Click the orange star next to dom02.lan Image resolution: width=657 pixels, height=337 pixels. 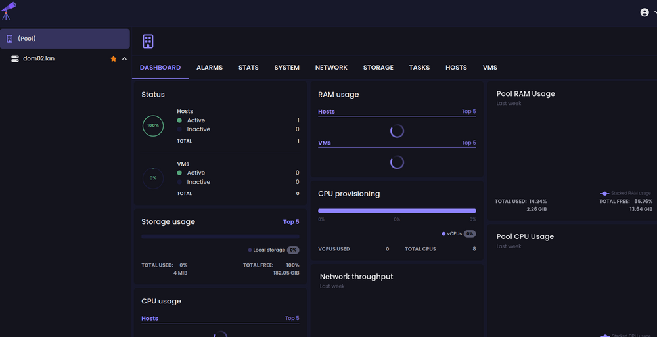(x=114, y=59)
